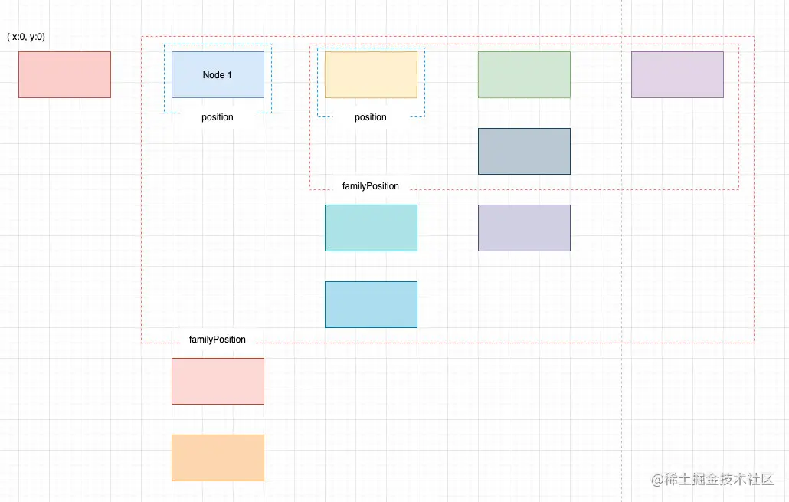789x502 pixels.
Task: Click the outer 'familyPosition' label above the pink rectangle
Action: 218,340
